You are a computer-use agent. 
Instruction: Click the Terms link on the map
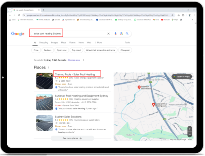(x=190, y=140)
